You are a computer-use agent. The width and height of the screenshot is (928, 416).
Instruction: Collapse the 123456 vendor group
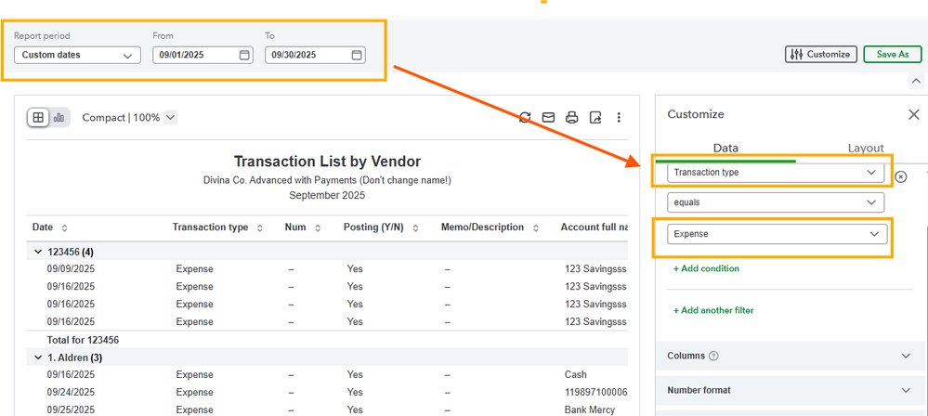pos(38,252)
